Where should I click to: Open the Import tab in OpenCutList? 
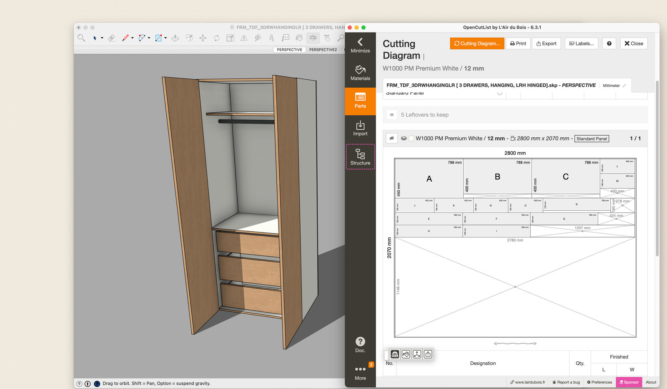pos(360,129)
